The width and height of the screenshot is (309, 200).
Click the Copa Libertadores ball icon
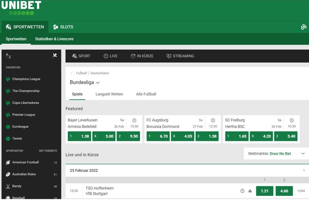[8, 103]
